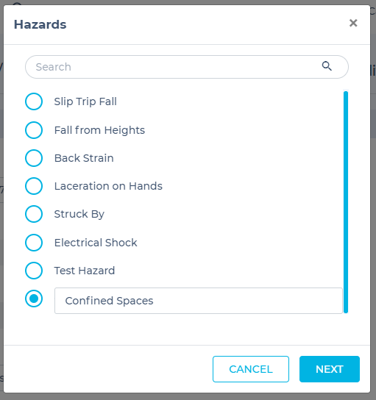The height and width of the screenshot is (400, 376).
Task: Close the Hazards dialog with X
Action: point(353,23)
